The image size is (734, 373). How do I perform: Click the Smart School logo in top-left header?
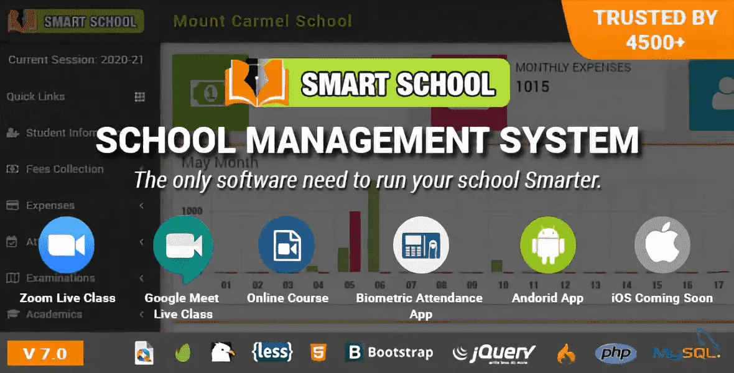tap(75, 22)
